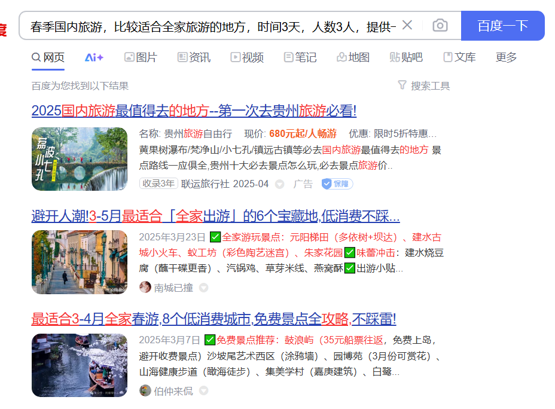This screenshot has height=409, width=555.
Task: Click the date 2025年3月23日
Action: (x=172, y=237)
